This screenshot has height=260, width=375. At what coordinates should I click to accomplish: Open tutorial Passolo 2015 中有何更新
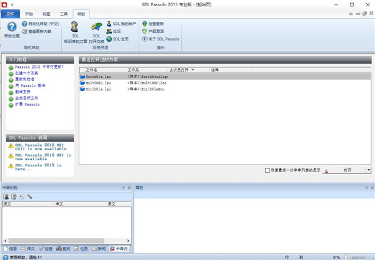click(x=39, y=67)
